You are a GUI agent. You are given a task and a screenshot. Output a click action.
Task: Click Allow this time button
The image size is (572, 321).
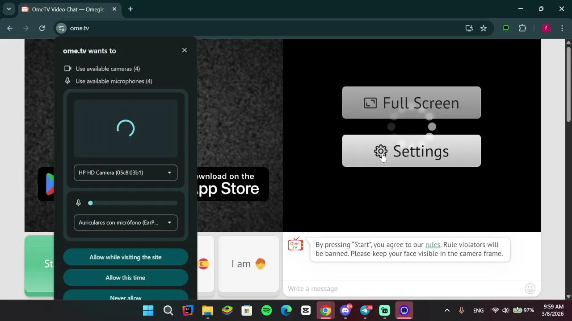[126, 278]
